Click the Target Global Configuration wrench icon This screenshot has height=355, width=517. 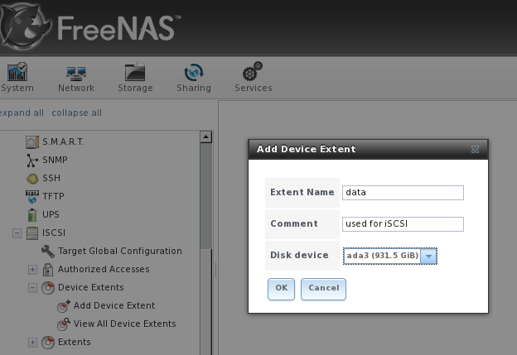48,252
